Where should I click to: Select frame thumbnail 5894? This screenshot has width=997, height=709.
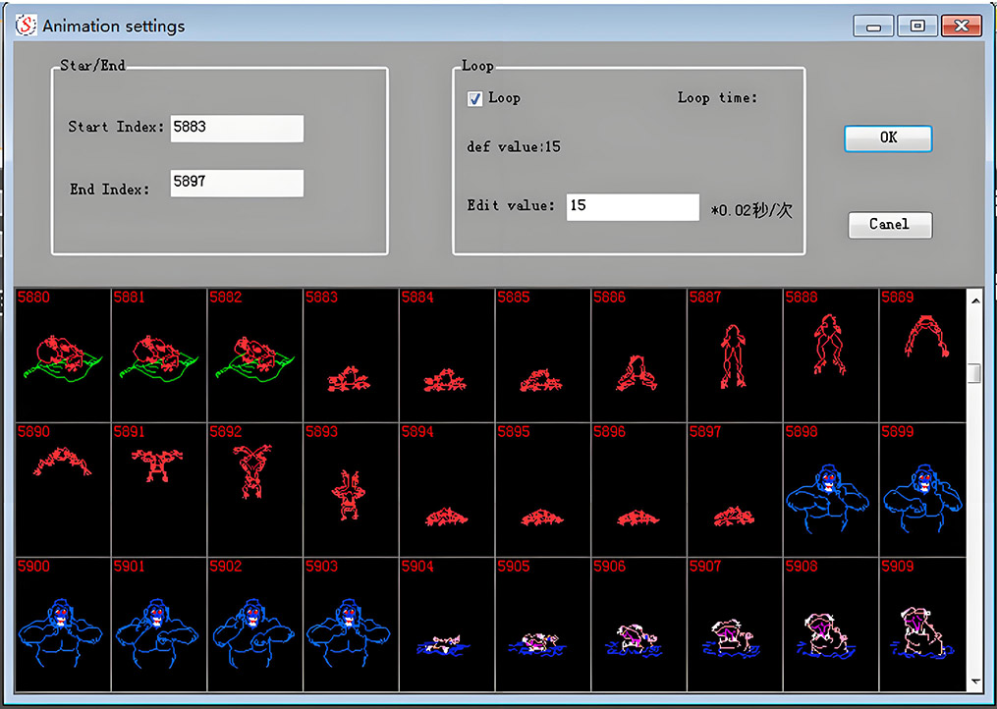tap(447, 489)
